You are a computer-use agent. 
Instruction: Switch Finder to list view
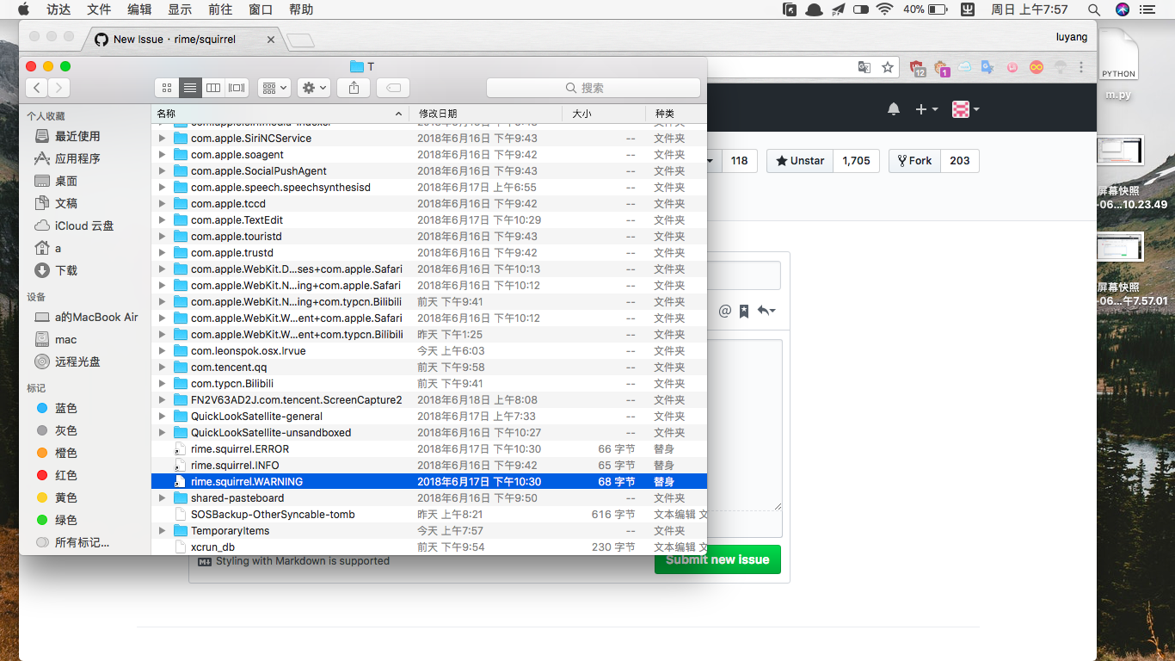(190, 88)
